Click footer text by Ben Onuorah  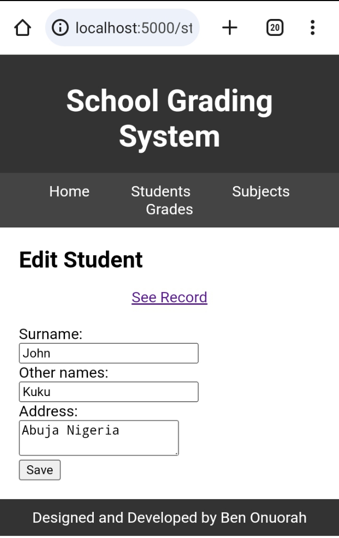coord(169,518)
